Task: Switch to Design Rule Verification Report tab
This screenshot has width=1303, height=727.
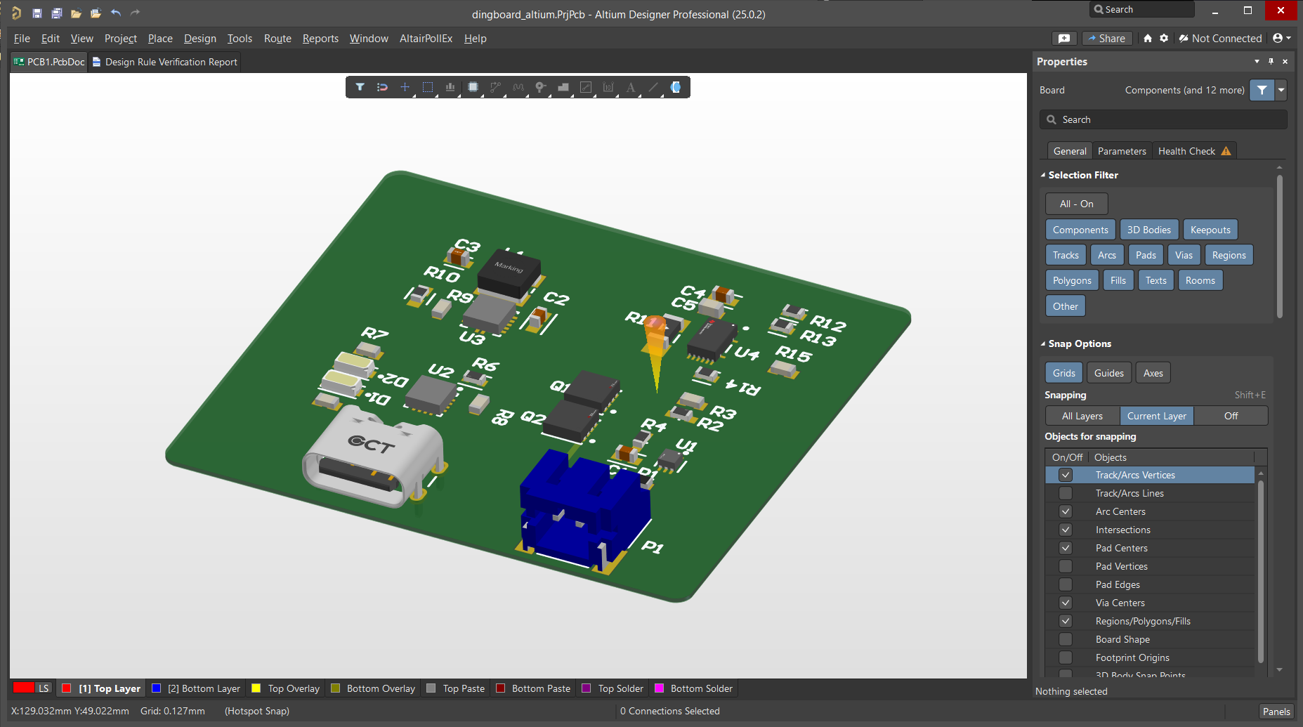Action: coord(171,62)
